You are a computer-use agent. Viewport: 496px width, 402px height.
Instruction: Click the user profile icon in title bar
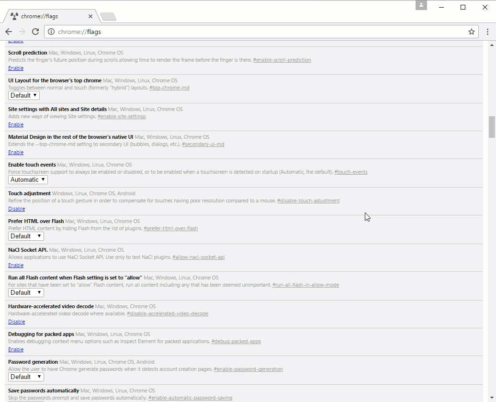tap(421, 5)
